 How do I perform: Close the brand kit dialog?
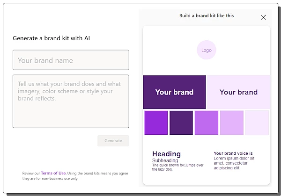pyautogui.click(x=263, y=17)
